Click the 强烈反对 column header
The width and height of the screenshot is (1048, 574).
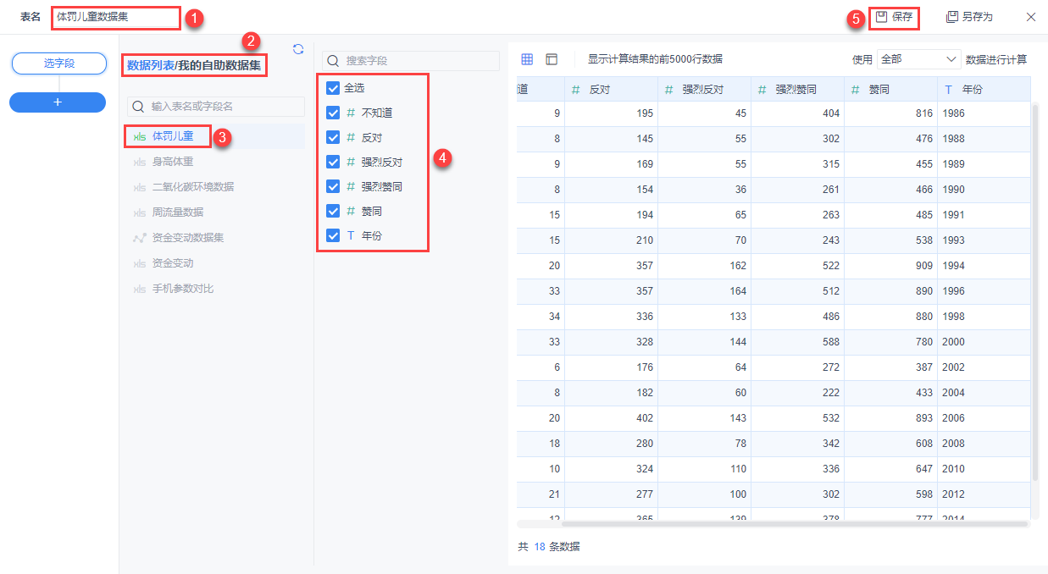(704, 89)
